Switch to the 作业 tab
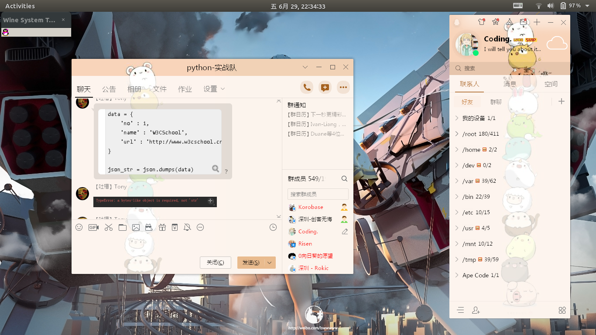The image size is (596, 335). [x=185, y=89]
